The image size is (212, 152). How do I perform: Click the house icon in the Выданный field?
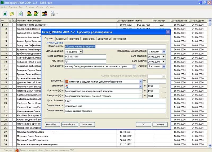67,86
